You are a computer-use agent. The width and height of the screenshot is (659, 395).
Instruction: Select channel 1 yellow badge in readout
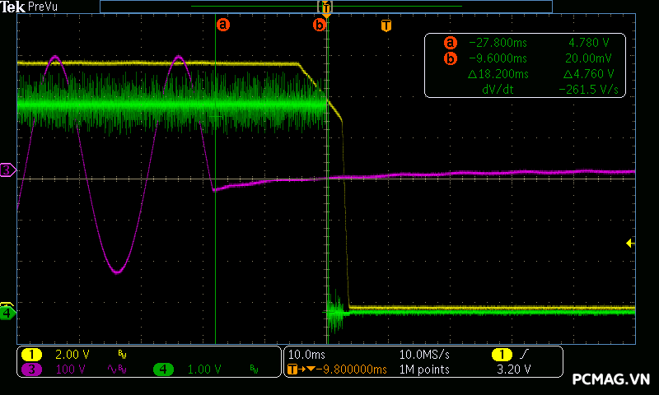tap(31, 355)
